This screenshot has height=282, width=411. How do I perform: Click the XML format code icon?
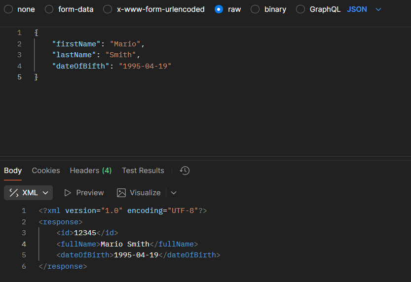pyautogui.click(x=14, y=193)
